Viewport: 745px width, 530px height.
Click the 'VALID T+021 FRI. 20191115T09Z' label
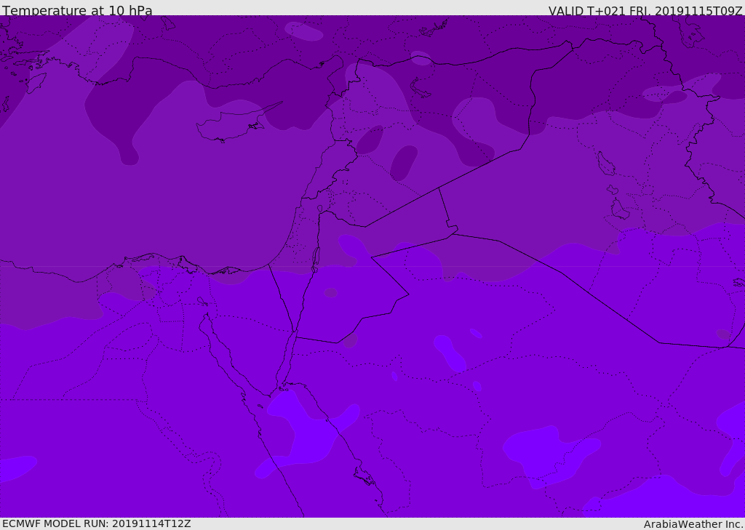tap(645, 11)
